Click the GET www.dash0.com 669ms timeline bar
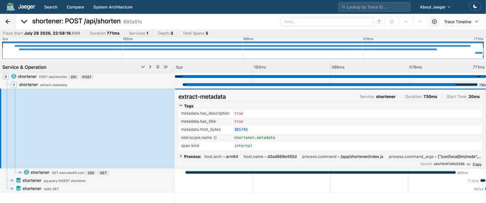The height and width of the screenshot is (203, 486). 320,173
